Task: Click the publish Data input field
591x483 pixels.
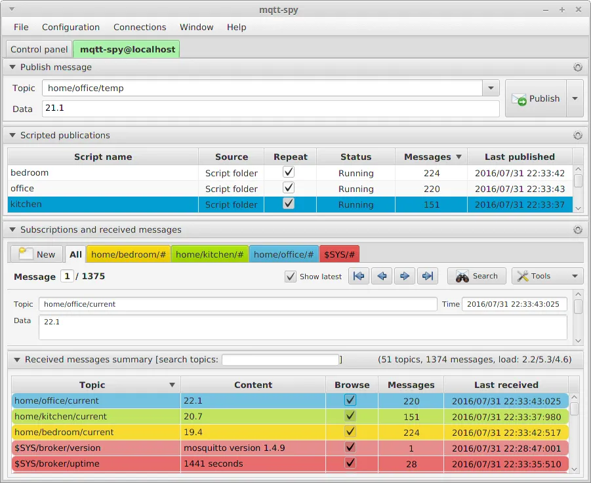Action: click(x=271, y=108)
